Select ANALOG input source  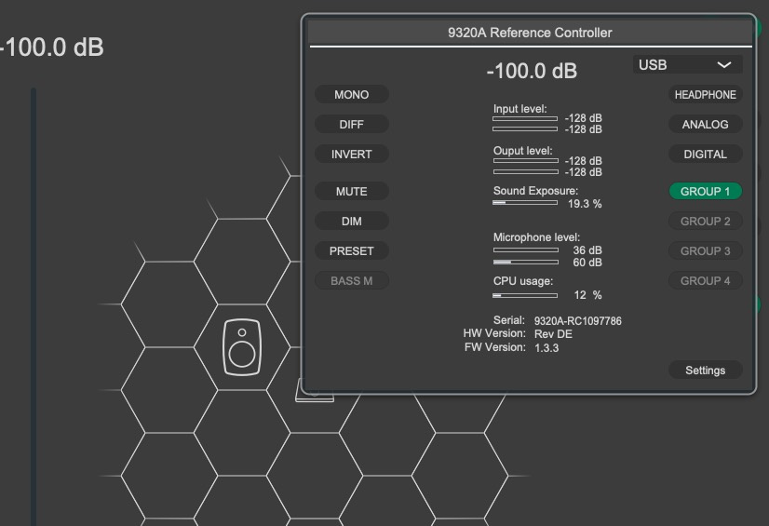[706, 125]
